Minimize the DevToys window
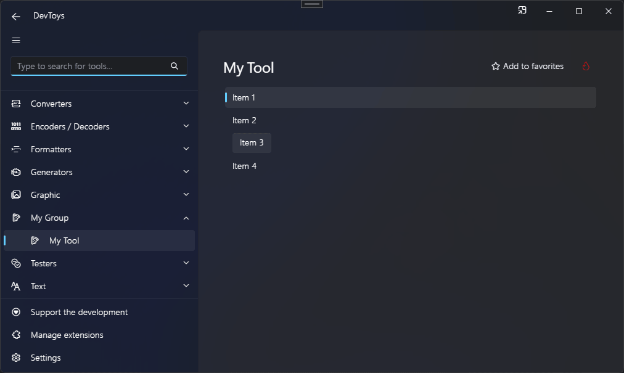 549,11
